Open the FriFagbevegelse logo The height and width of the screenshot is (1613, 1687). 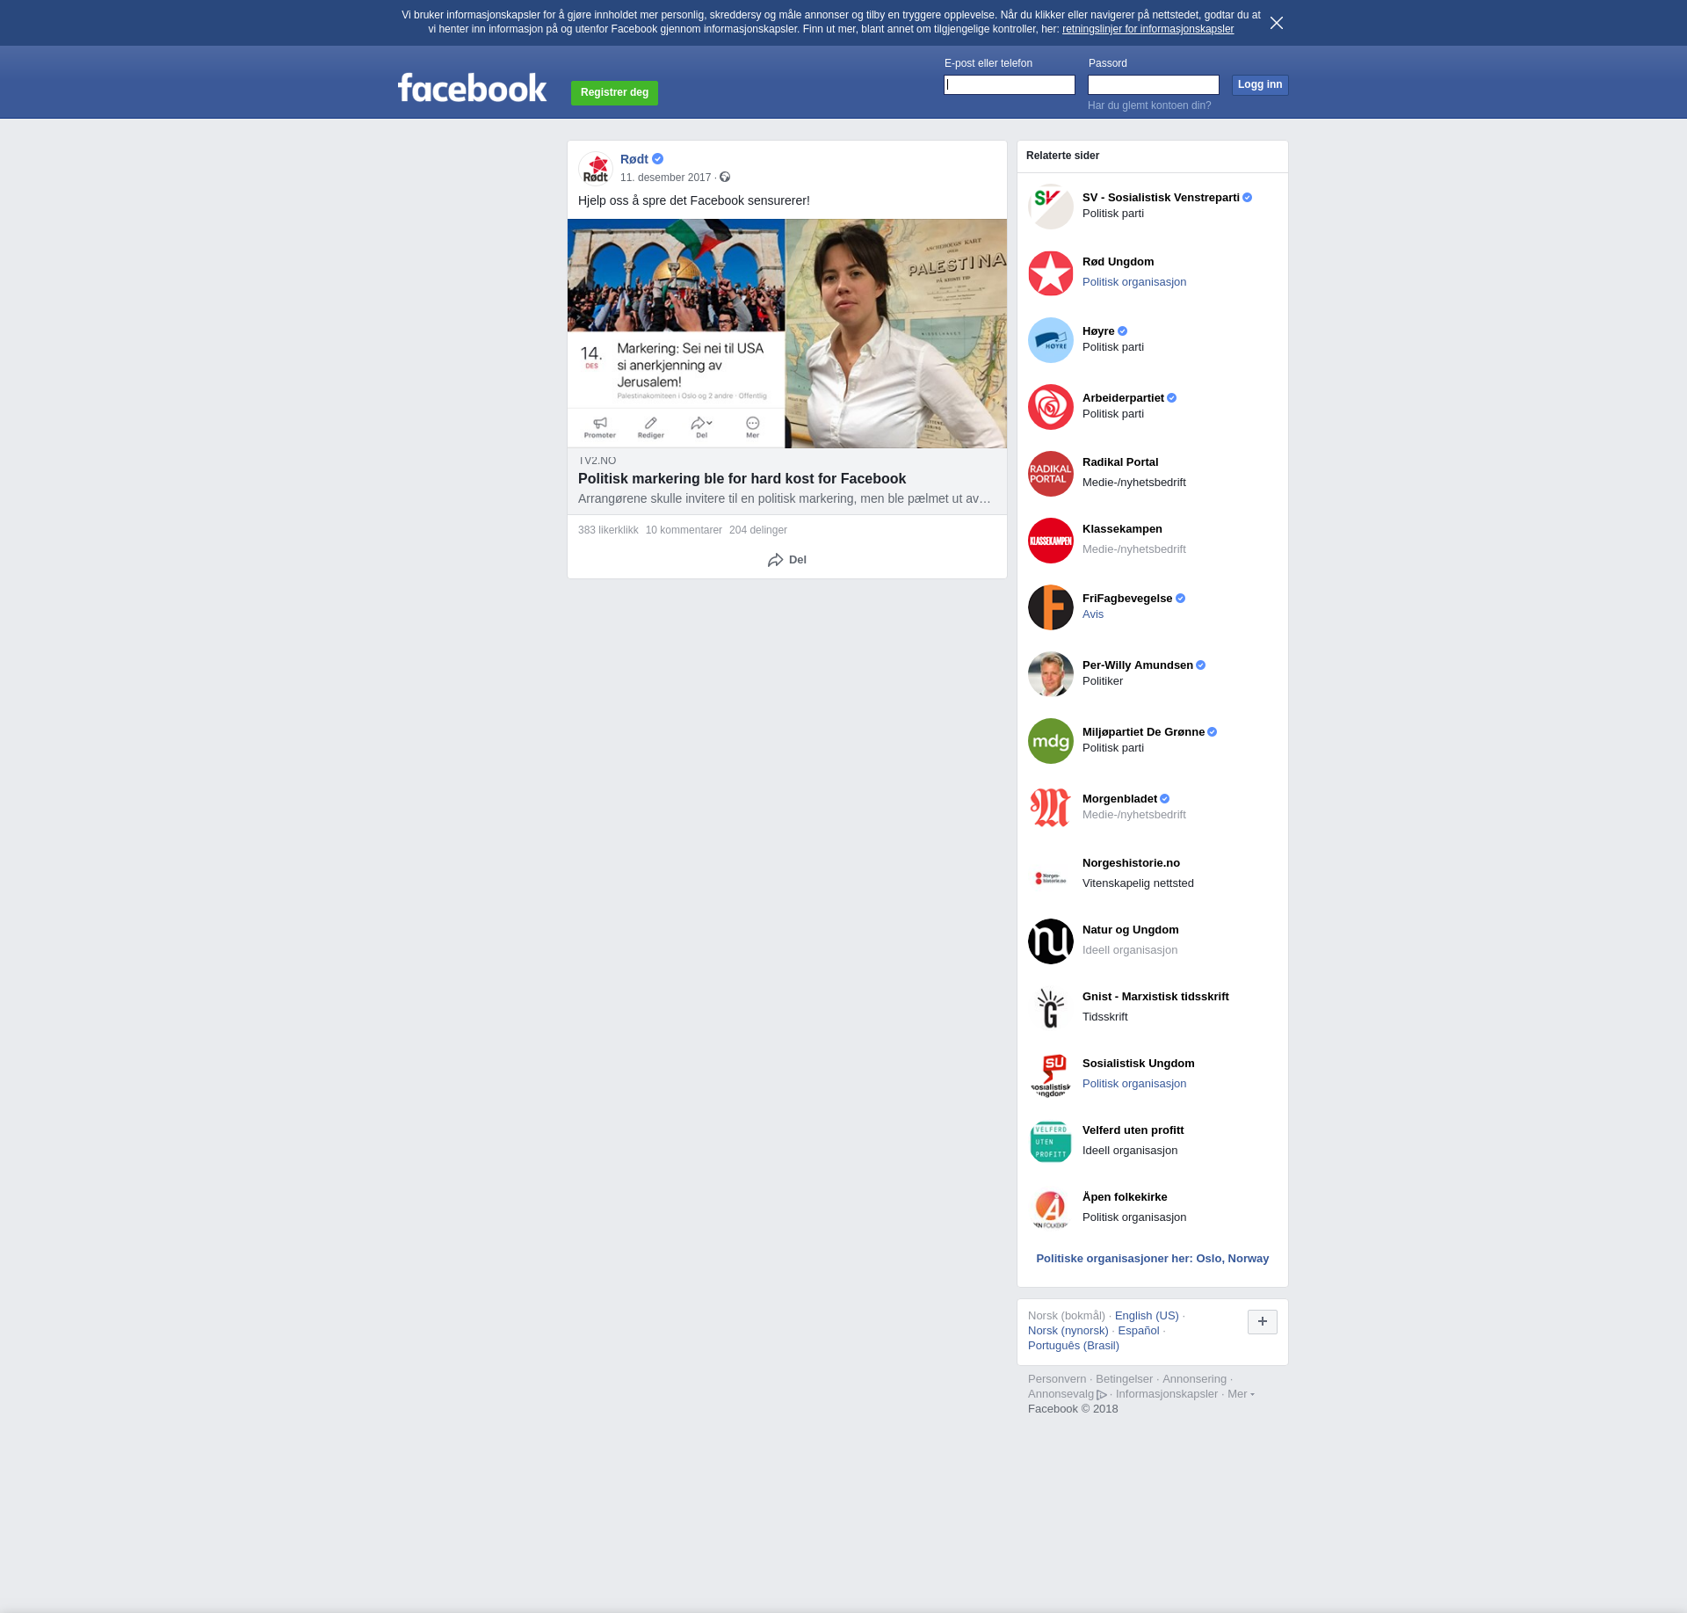(1051, 607)
